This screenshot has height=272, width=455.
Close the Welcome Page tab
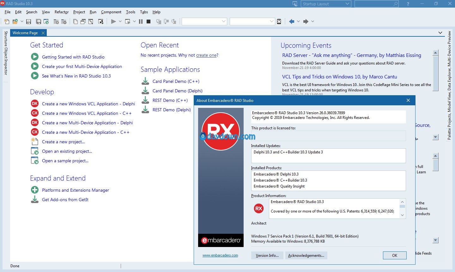coord(43,33)
